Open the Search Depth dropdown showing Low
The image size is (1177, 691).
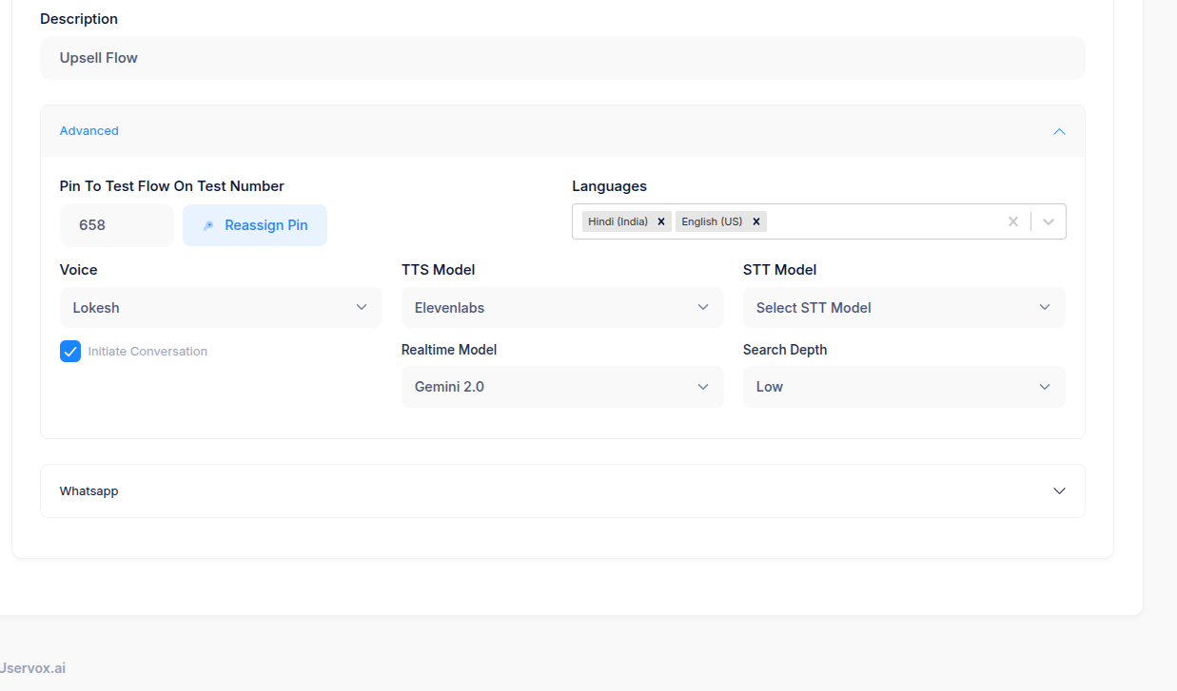(904, 387)
